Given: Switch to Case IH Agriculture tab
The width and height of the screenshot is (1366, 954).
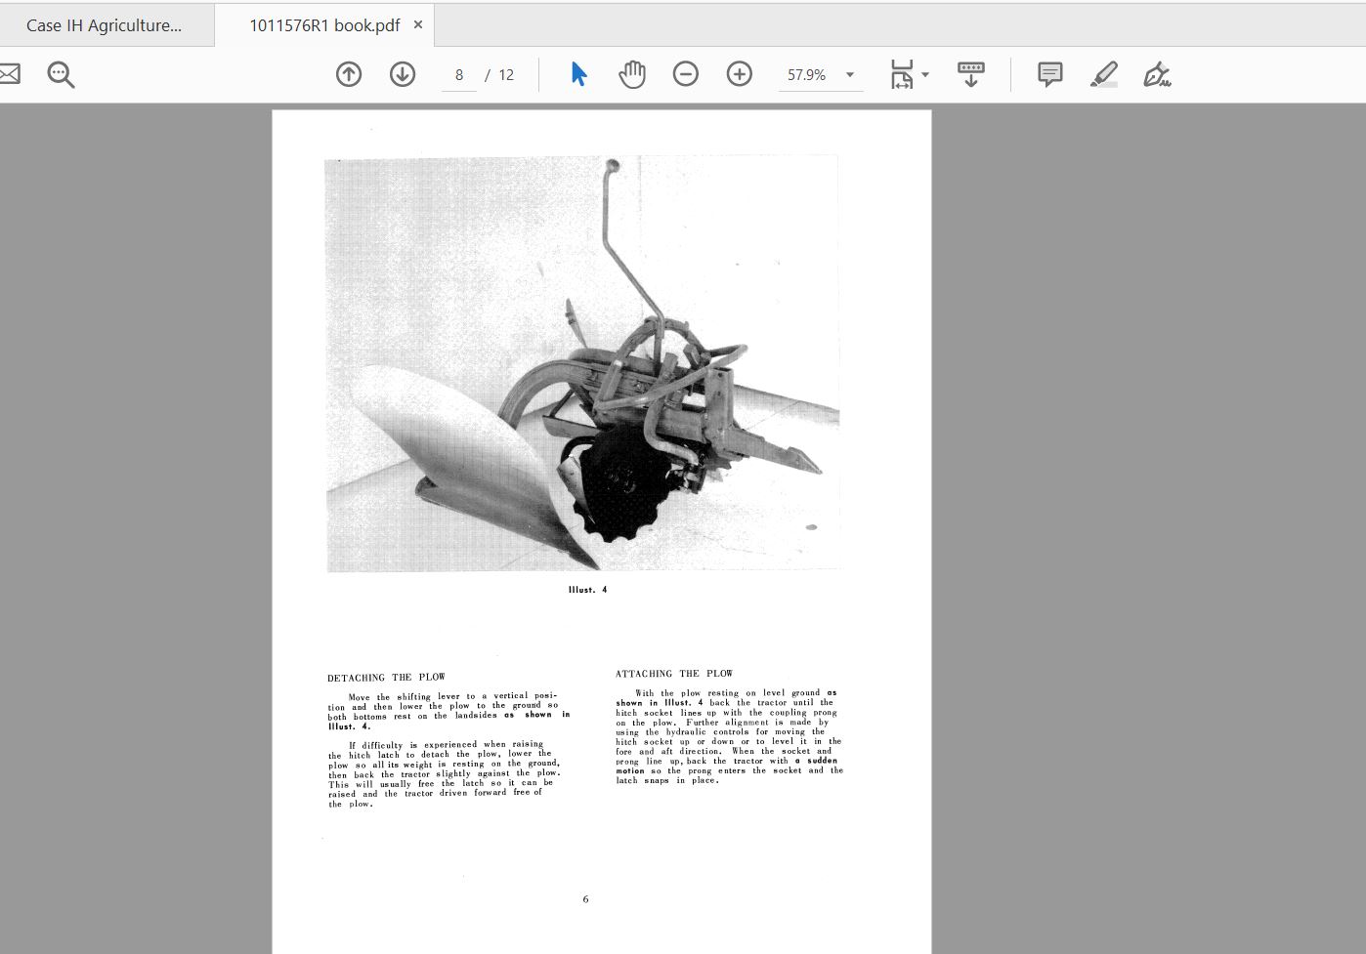Looking at the screenshot, I should (x=104, y=25).
